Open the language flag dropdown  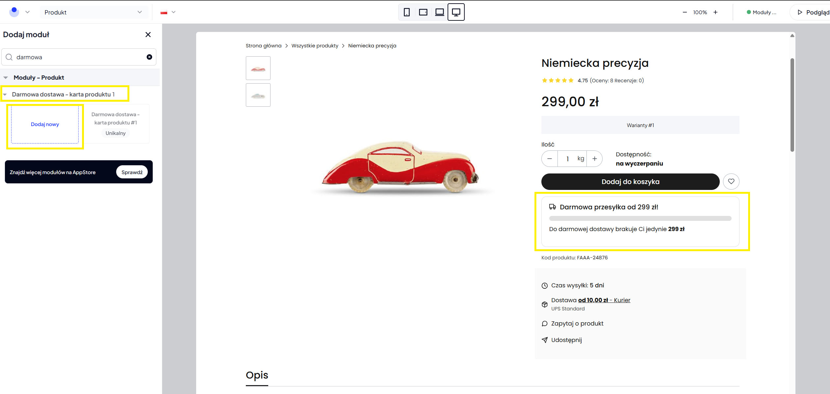168,12
